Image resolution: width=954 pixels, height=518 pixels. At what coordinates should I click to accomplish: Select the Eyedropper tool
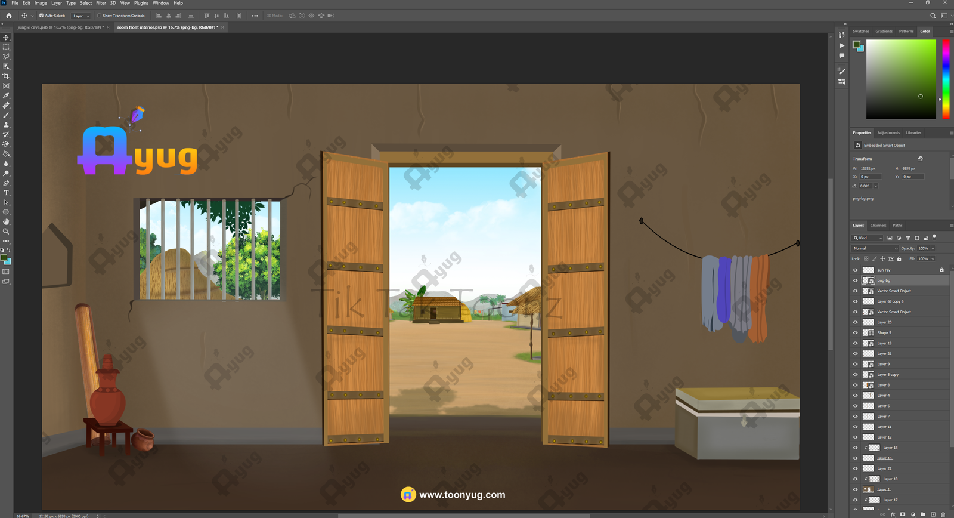coord(7,95)
